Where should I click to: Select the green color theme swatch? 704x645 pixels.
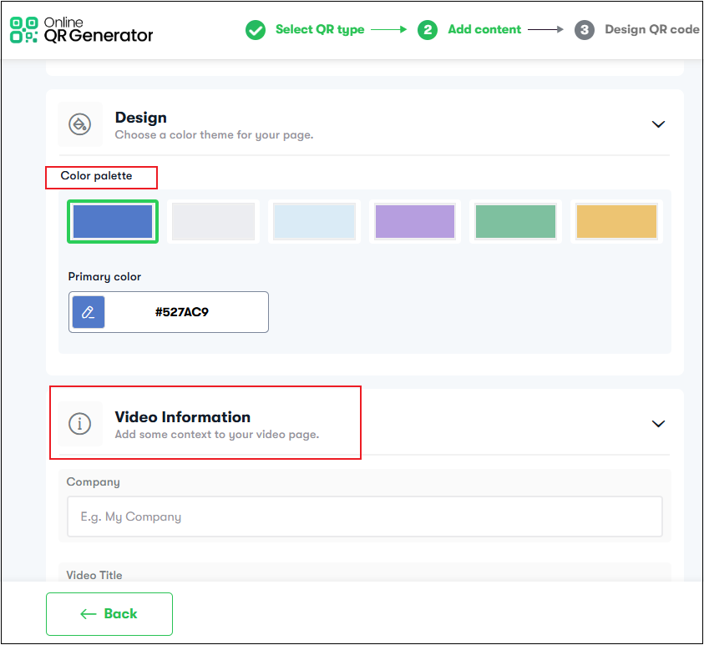click(515, 221)
